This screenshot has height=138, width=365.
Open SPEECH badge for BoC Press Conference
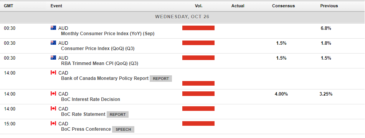(123, 130)
